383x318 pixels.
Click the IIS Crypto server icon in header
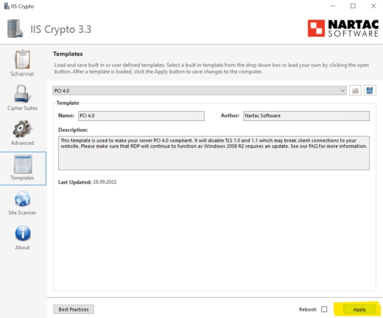point(15,29)
